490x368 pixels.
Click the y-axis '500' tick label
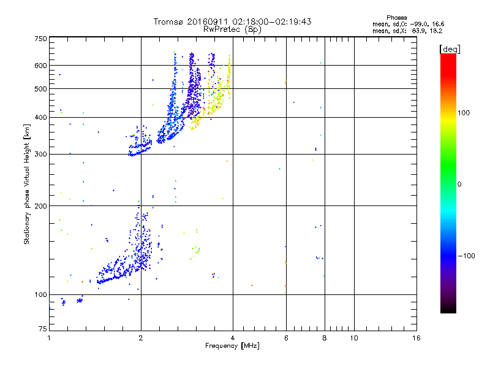click(40, 89)
